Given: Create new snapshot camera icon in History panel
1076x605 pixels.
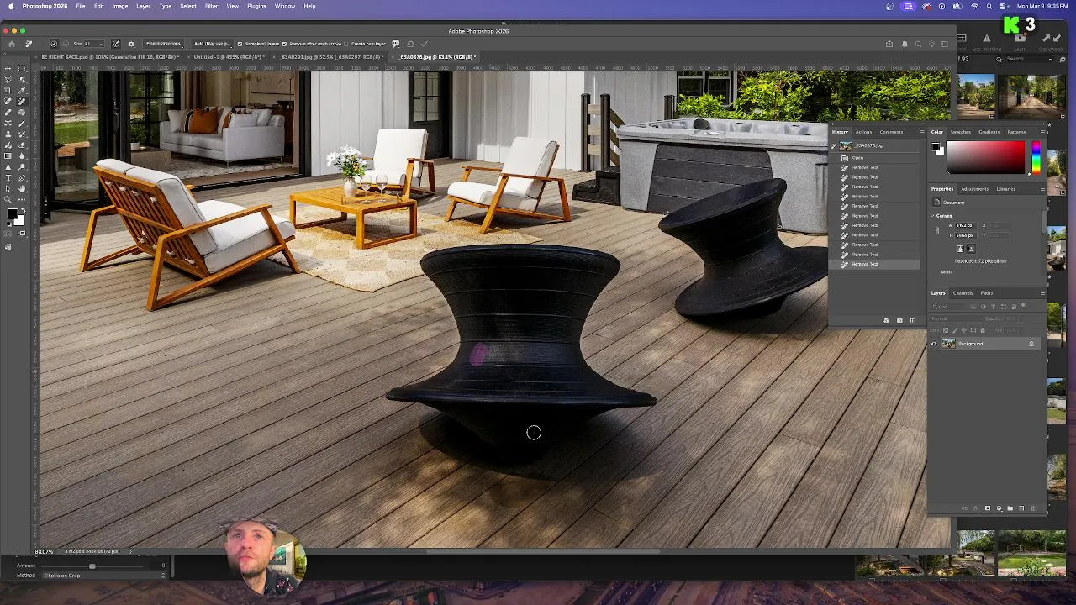Looking at the screenshot, I should point(899,320).
